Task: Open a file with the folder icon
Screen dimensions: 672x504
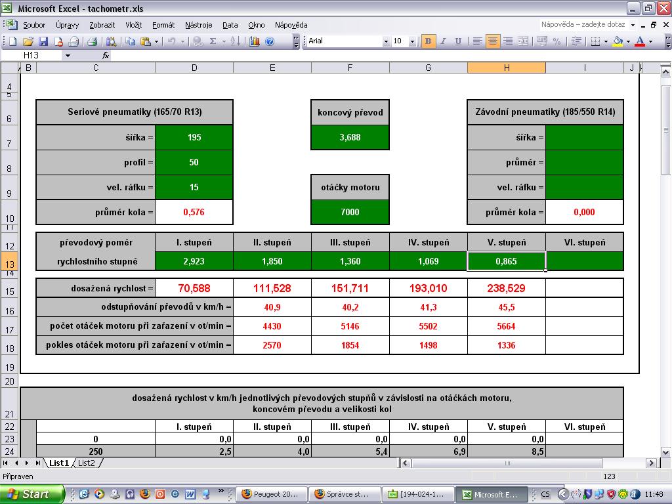Action: (x=29, y=41)
